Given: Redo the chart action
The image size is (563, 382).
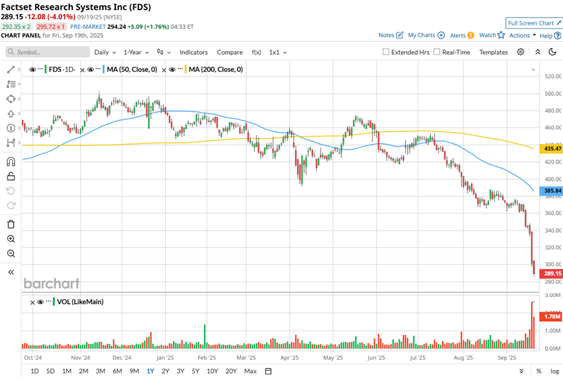Looking at the screenshot, I should coord(11,205).
